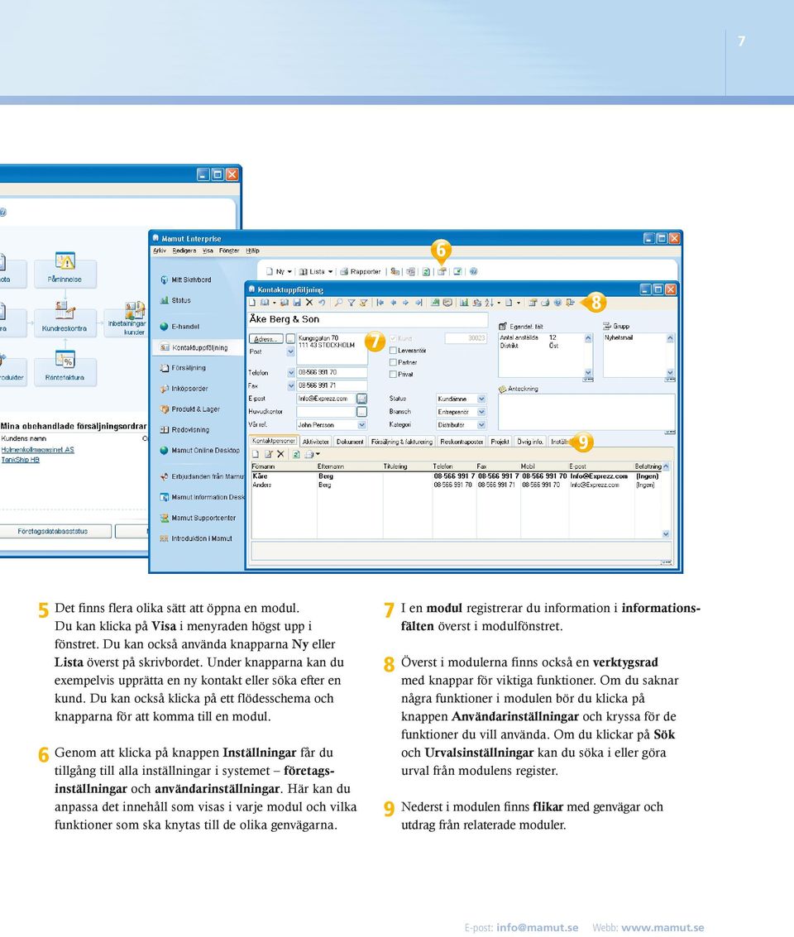794x937 pixels.
Task: Tick the Privat checkbox
Action: tap(393, 374)
